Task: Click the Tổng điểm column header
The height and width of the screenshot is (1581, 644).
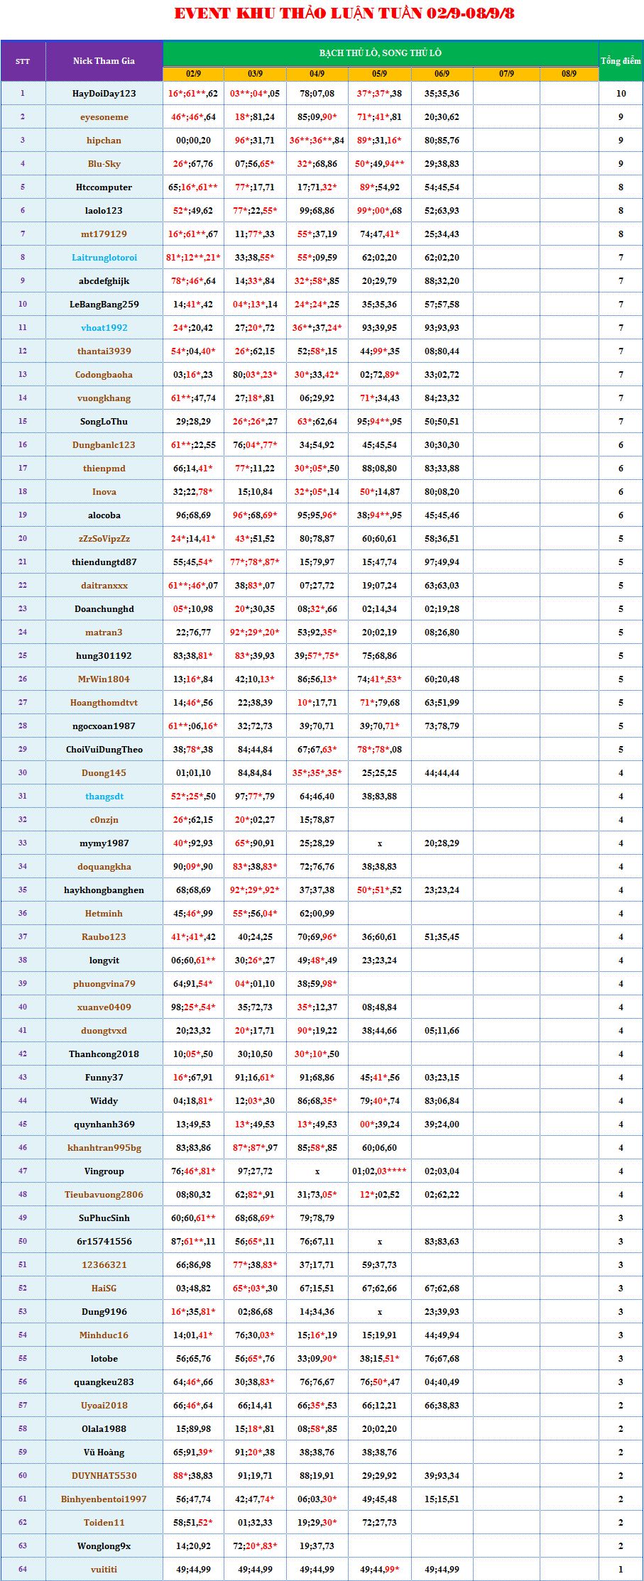Action: (x=621, y=61)
